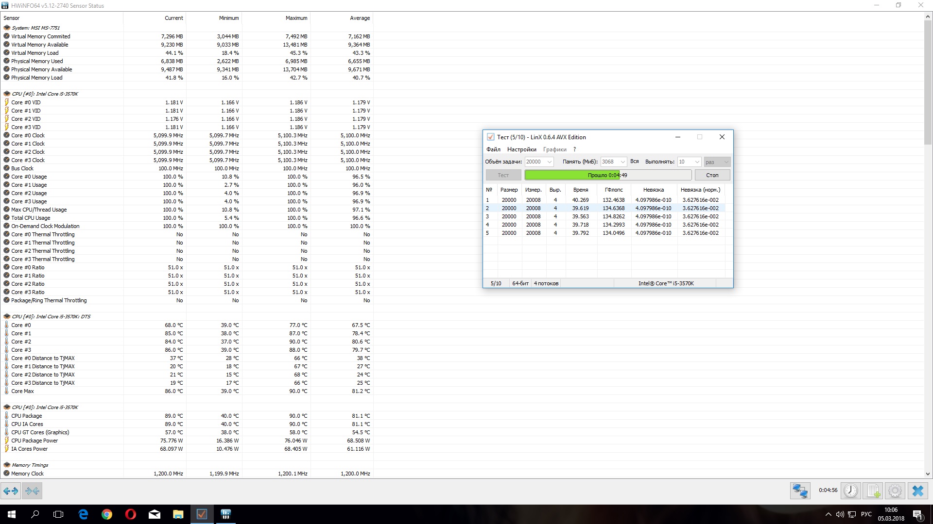
Task: Click the expand columns arrows icon
Action: [11, 491]
